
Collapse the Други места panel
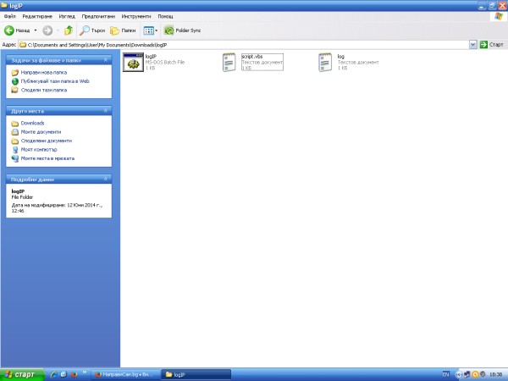(x=105, y=110)
